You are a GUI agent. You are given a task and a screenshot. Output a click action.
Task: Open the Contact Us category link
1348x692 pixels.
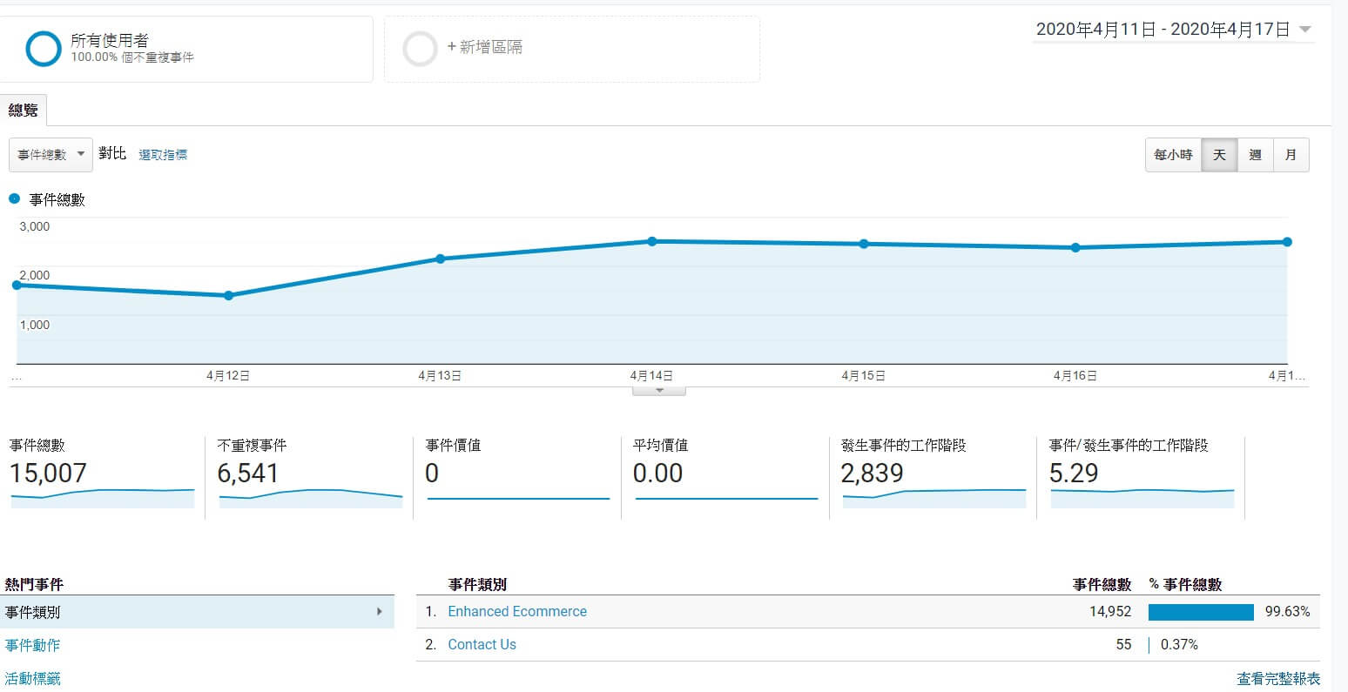(482, 645)
